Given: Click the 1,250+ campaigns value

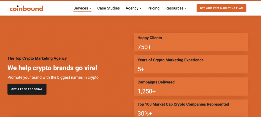Looking at the screenshot, I should point(147,91).
